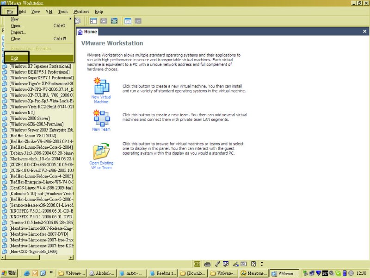Image resolution: width=370 pixels, height=278 pixels.
Task: Click the language bar help icon
Action: pyautogui.click(x=253, y=264)
